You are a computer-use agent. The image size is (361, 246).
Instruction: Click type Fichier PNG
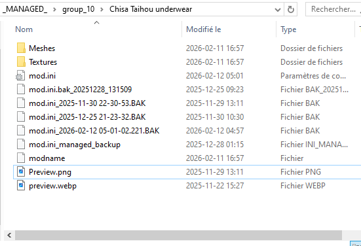pyautogui.click(x=301, y=172)
